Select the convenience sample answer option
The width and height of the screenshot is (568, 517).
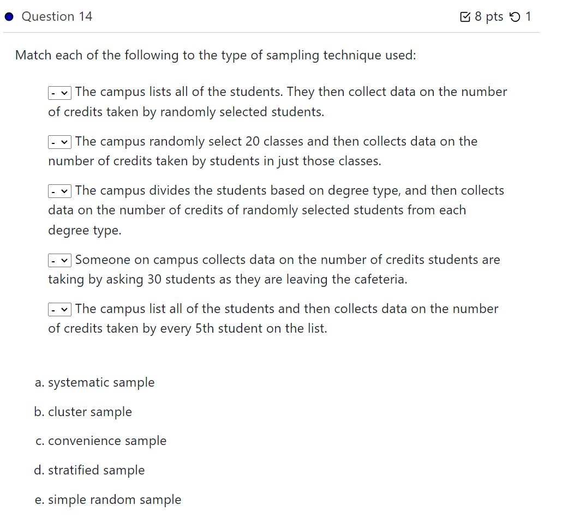tap(100, 441)
